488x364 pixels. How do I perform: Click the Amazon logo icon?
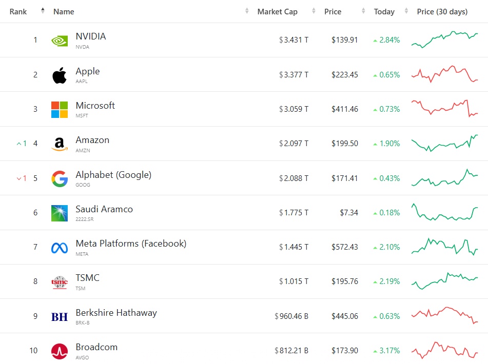tap(60, 144)
